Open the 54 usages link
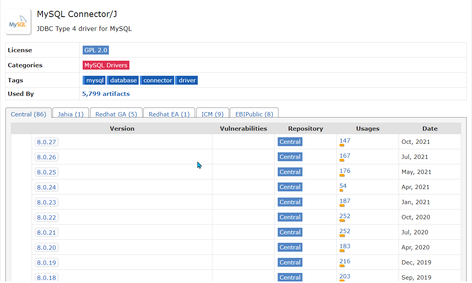 343,186
